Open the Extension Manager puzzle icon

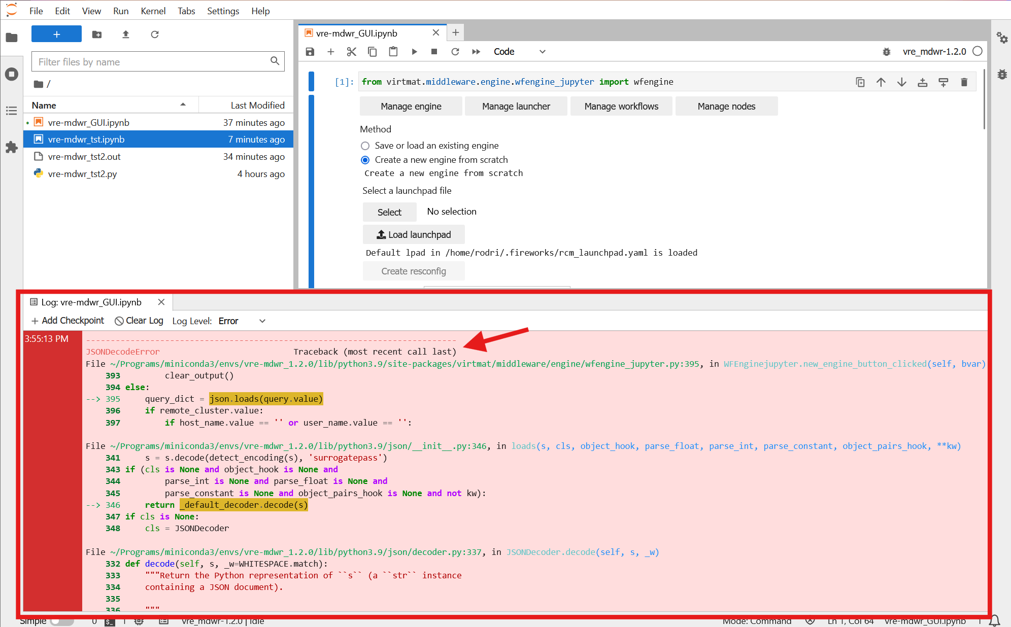[11, 147]
